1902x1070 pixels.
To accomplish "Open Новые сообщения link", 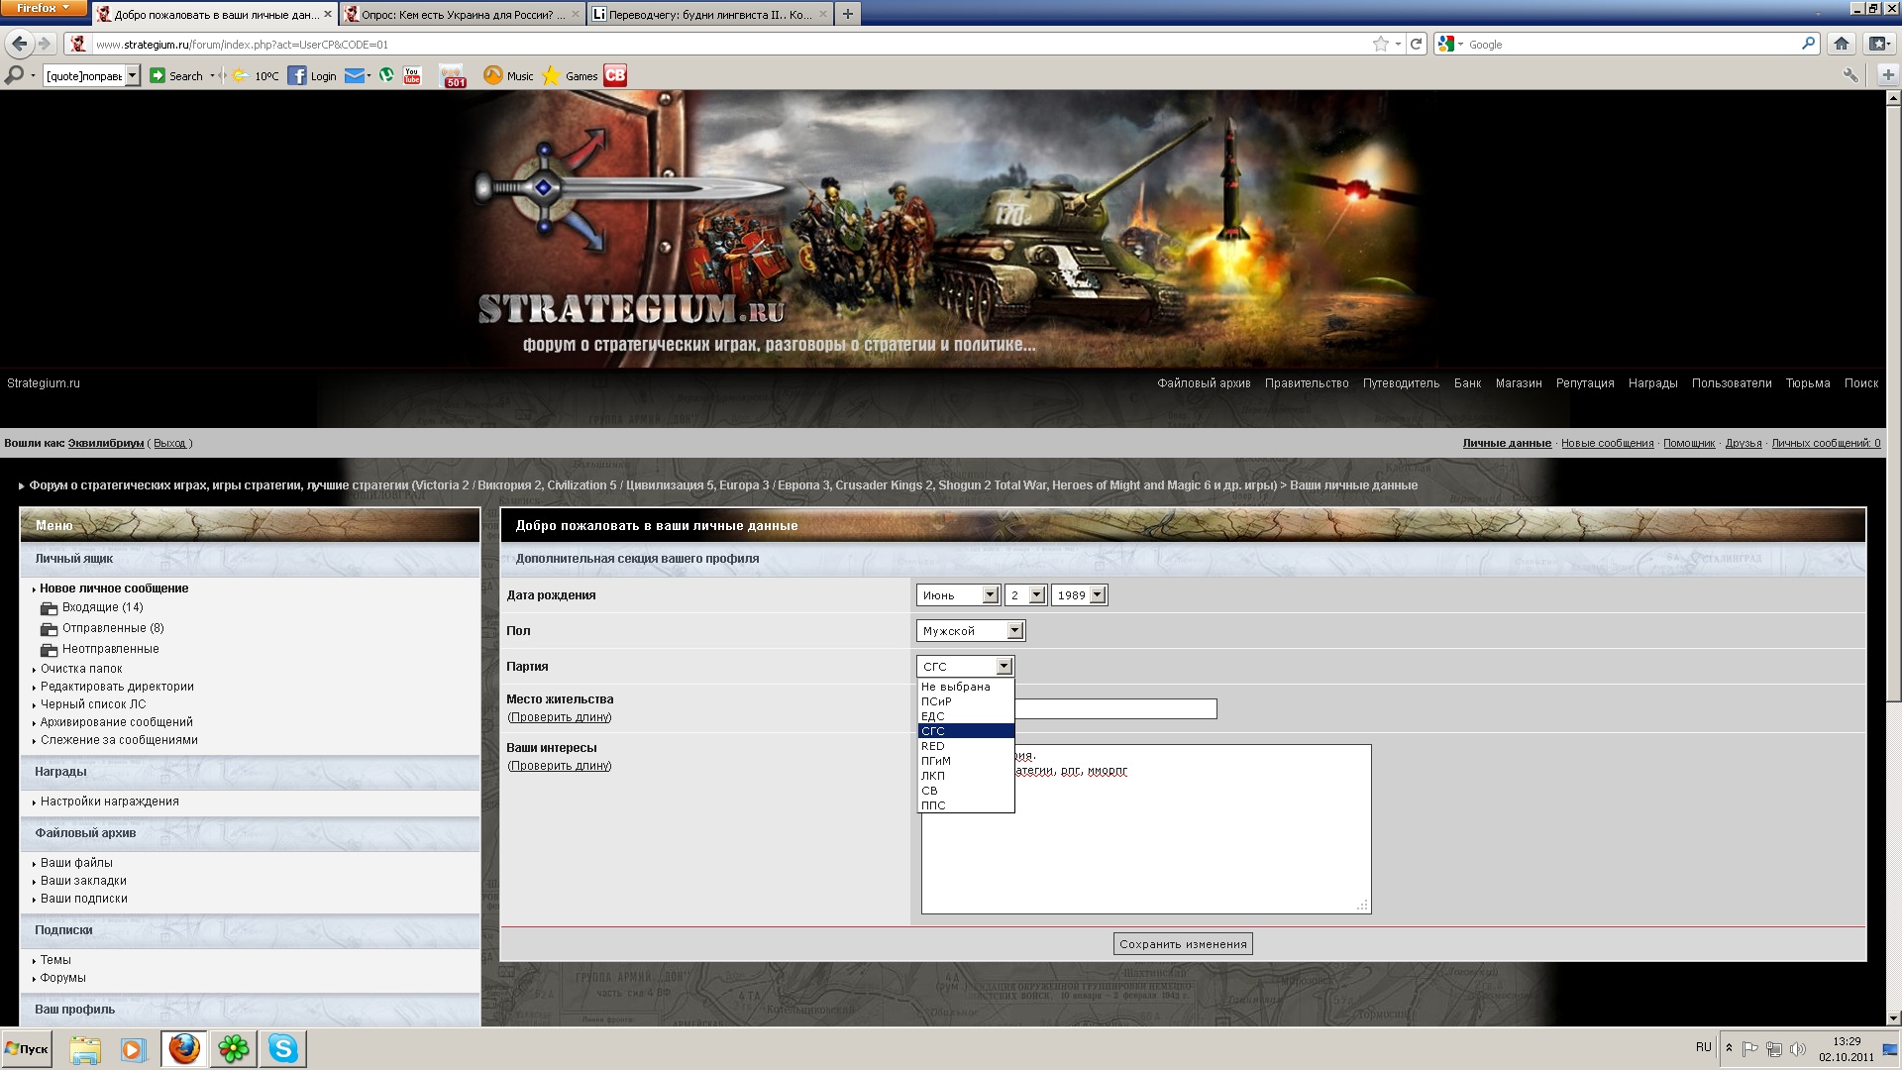I will 1607,443.
